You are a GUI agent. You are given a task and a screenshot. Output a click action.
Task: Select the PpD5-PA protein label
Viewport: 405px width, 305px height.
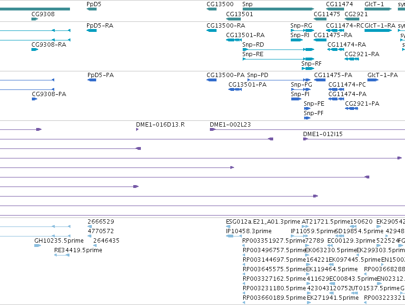coord(101,75)
